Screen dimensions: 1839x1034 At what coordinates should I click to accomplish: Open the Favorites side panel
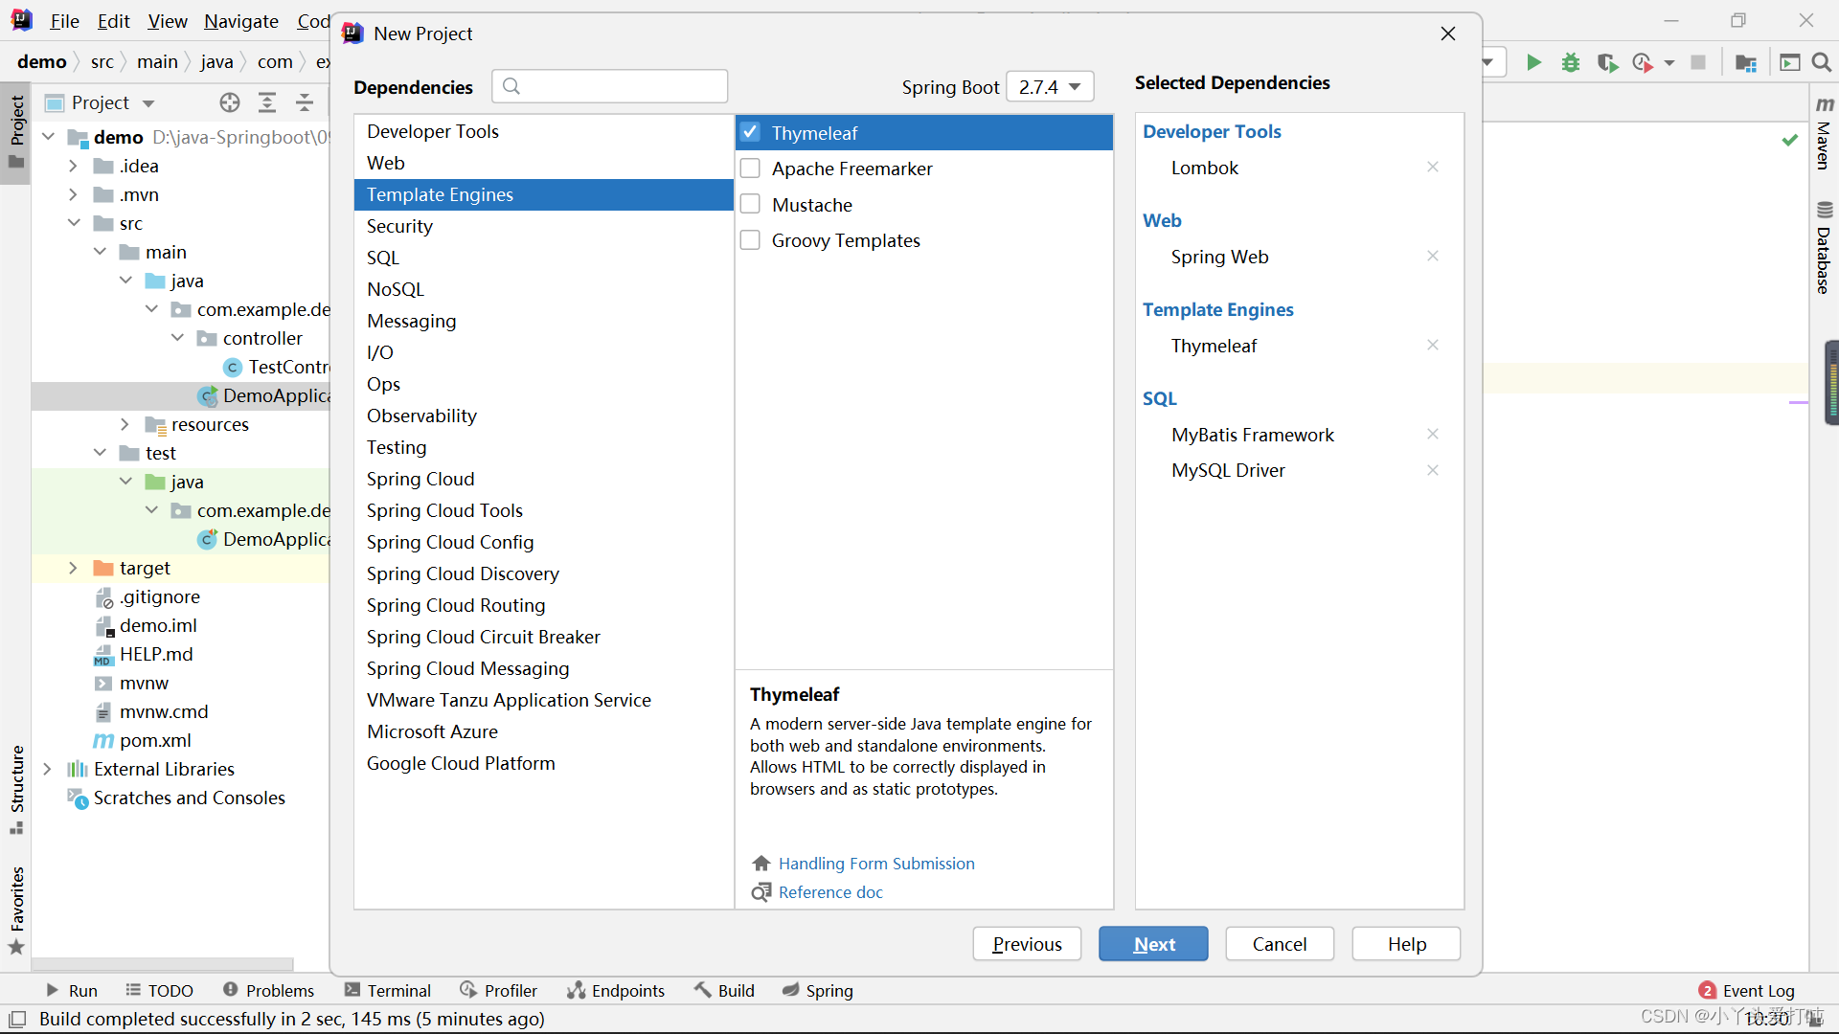tap(16, 910)
